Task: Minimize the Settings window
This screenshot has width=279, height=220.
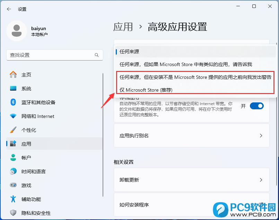Action: pyautogui.click(x=238, y=6)
